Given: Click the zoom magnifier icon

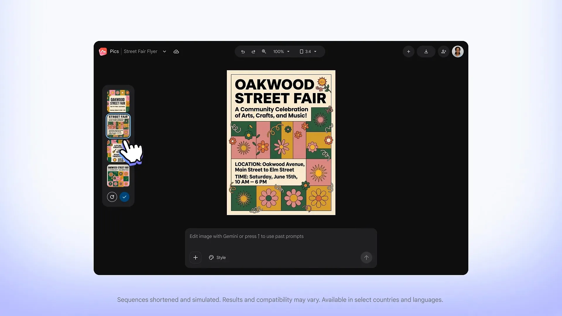Looking at the screenshot, I should tap(264, 51).
